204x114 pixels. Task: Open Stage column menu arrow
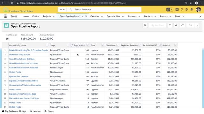pyautogui.click(x=68, y=45)
